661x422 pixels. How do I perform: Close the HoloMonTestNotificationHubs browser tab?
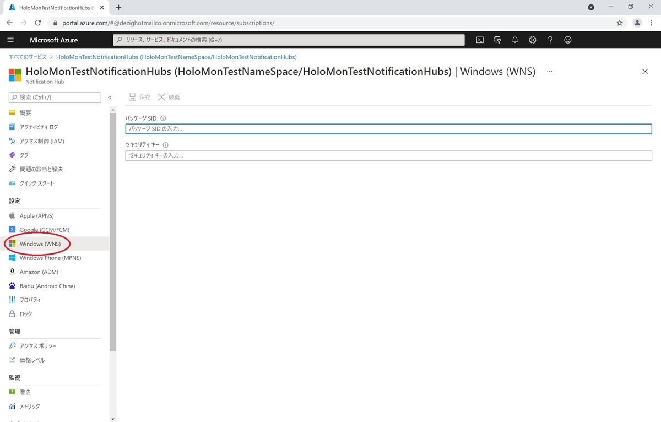click(x=102, y=8)
